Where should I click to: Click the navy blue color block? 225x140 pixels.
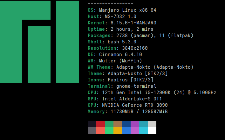[126, 124]
